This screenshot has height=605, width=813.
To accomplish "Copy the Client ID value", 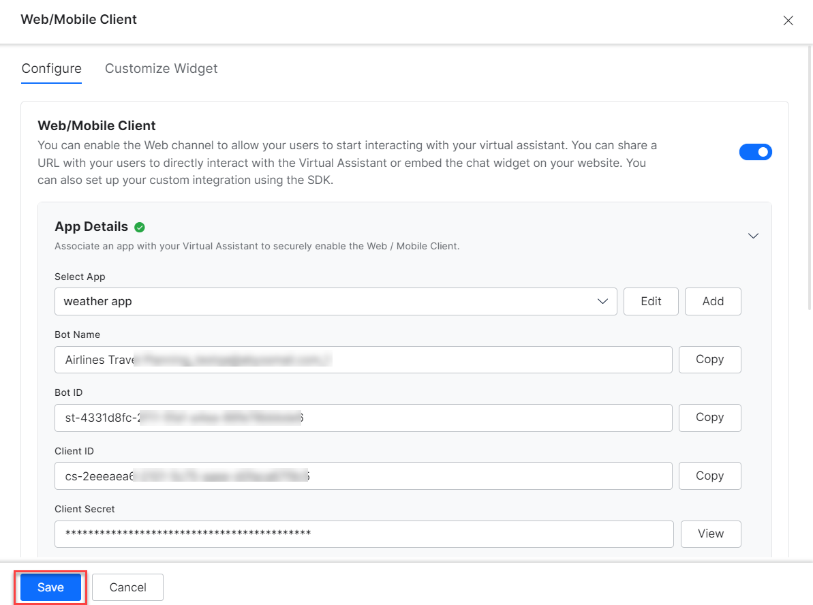I will [709, 476].
